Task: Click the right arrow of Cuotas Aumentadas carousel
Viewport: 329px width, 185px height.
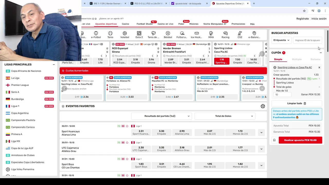Action: pyautogui.click(x=262, y=88)
